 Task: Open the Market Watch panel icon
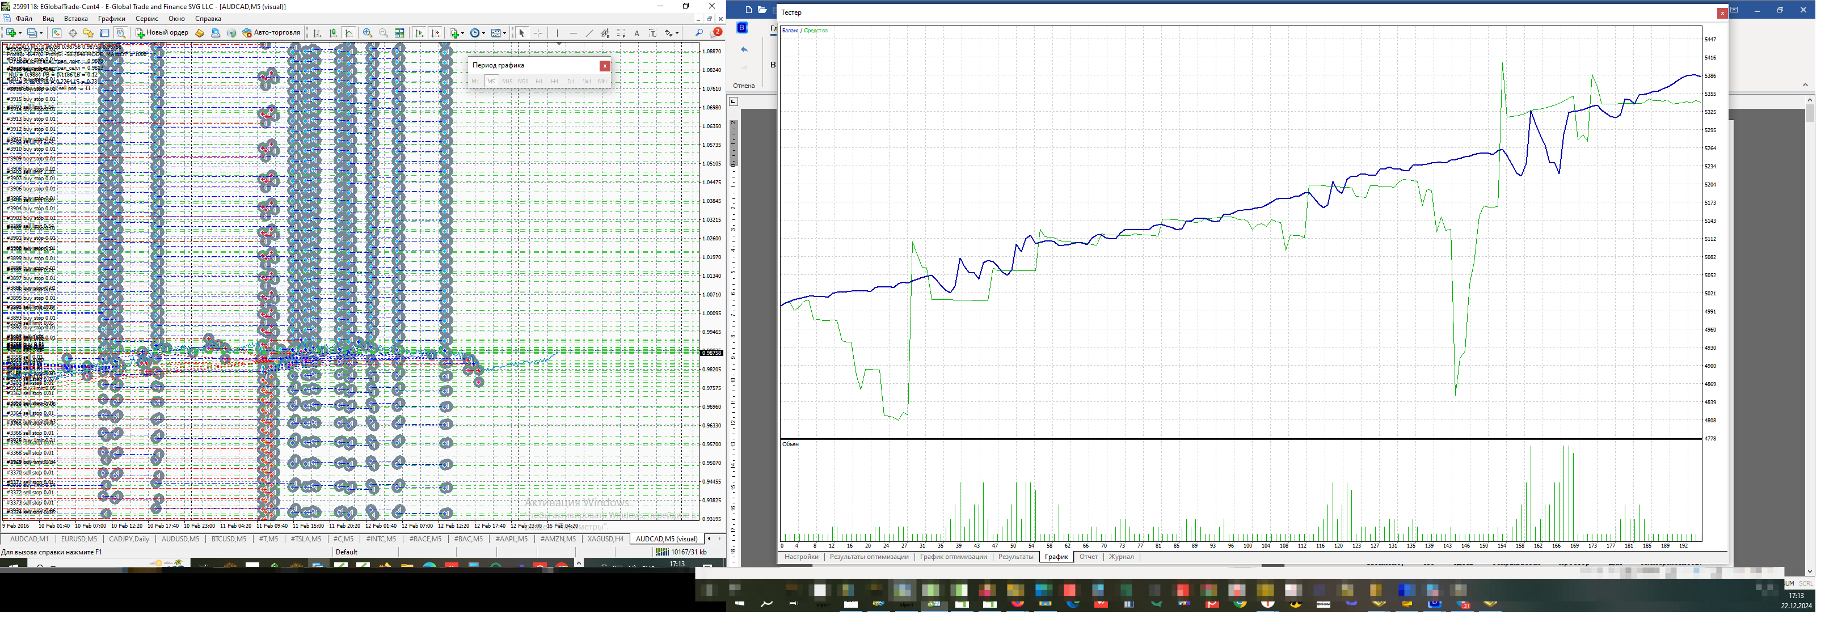click(57, 33)
